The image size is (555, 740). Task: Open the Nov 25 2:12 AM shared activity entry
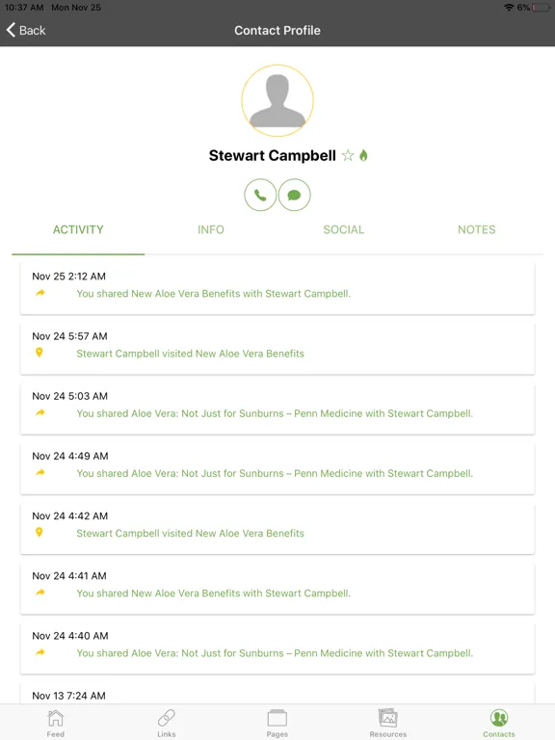(277, 288)
